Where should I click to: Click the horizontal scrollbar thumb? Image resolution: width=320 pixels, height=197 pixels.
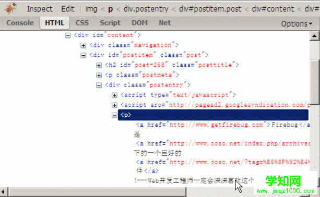[97, 192]
